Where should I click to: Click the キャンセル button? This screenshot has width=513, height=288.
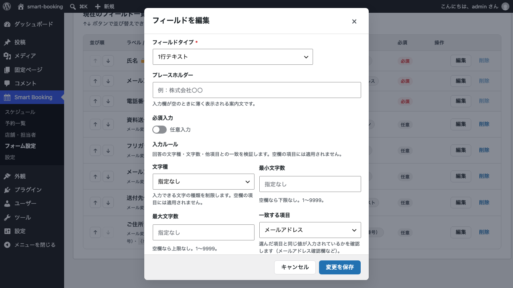pyautogui.click(x=295, y=267)
